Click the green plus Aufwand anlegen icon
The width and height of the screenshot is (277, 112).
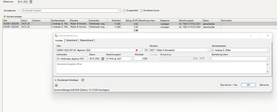click(4, 17)
